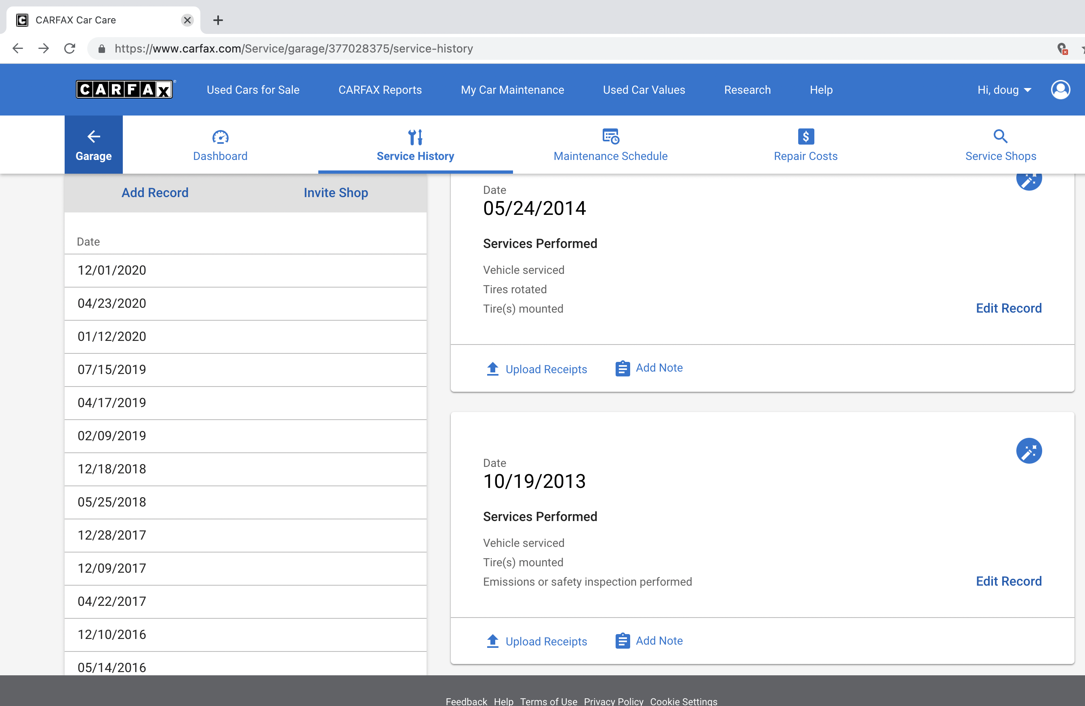Click the Feedback footer link
Image resolution: width=1085 pixels, height=706 pixels.
tap(466, 701)
